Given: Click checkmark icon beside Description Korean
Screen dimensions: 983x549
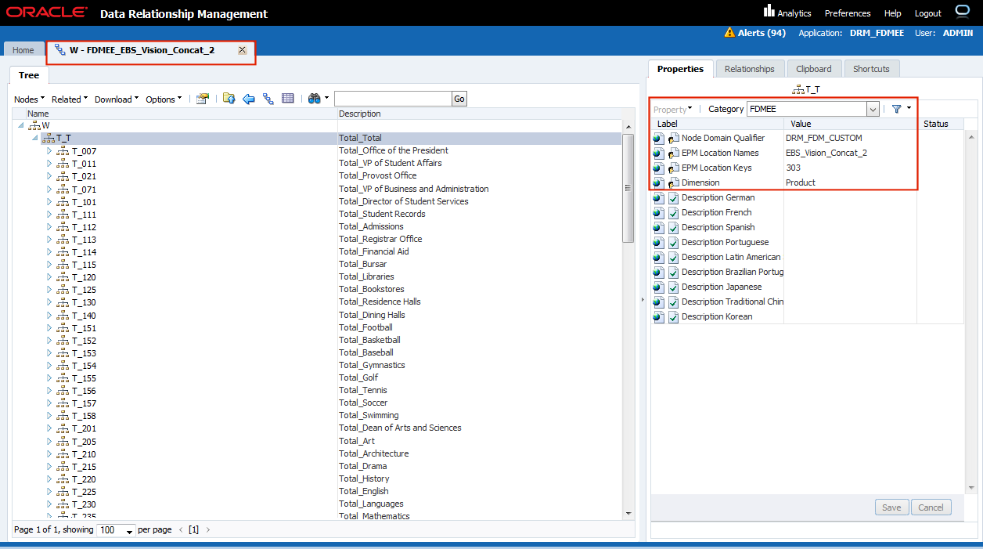Looking at the screenshot, I should pyautogui.click(x=673, y=316).
